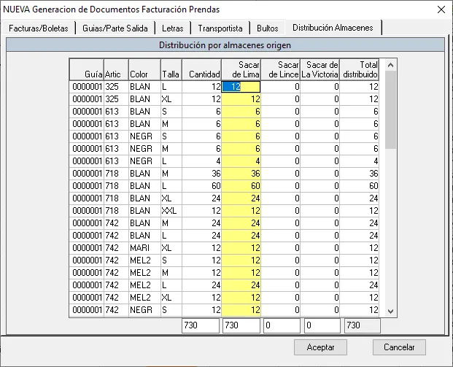Image resolution: width=453 pixels, height=367 pixels.
Task: Click Sacar de La Victoria cell for 718 BLAN XL
Action: (x=320, y=198)
